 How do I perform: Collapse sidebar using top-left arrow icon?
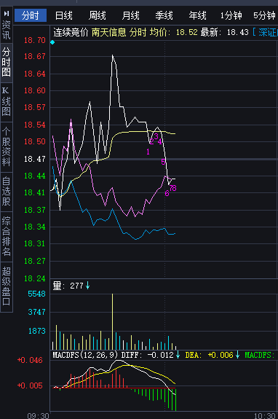click(x=7, y=13)
